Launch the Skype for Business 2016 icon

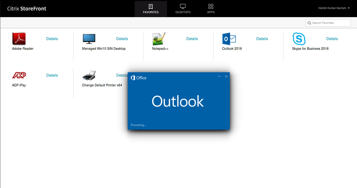299,39
